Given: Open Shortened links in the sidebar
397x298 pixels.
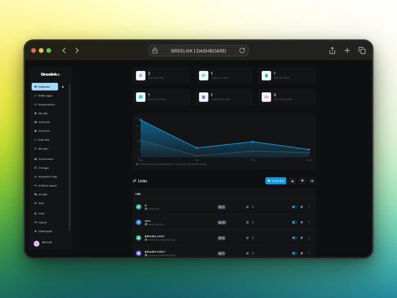Looking at the screenshot, I should coord(45,104).
